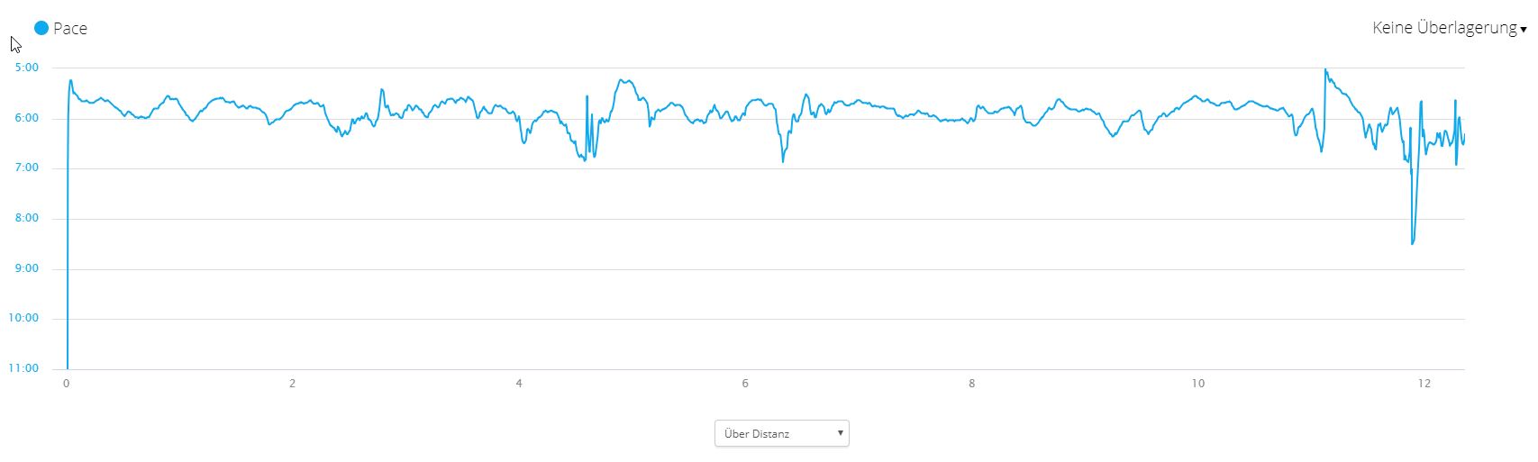1538x462 pixels.
Task: Open the Keine Überlagerung overlay dropdown
Action: [1443, 28]
